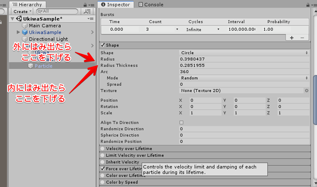
Task: Add a burst with the plus button
Action: point(291,38)
